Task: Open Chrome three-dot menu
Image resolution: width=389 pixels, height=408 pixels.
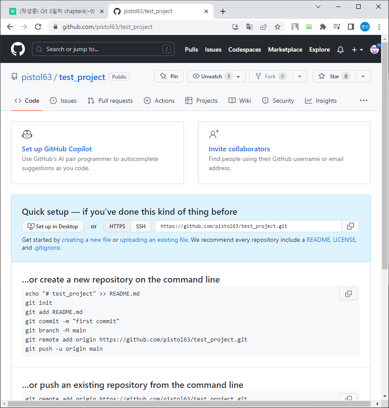Action: point(379,27)
